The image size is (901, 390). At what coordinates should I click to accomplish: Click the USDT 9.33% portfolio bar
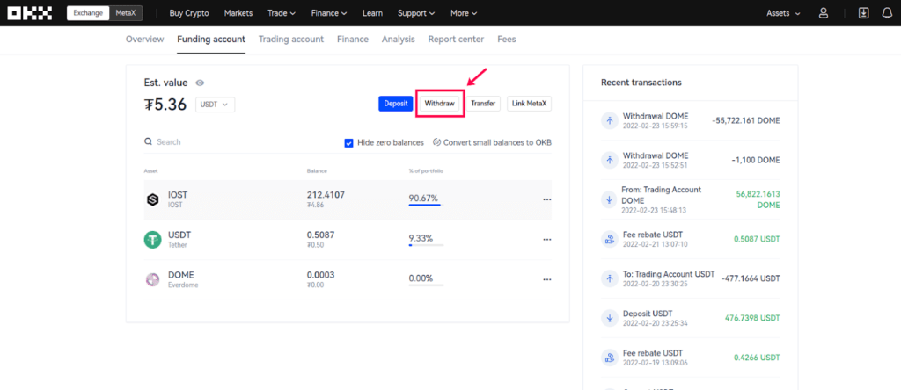pyautogui.click(x=426, y=245)
